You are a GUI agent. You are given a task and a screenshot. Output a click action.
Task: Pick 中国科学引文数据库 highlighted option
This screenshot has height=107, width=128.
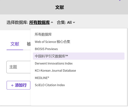pyautogui.click(x=78, y=56)
